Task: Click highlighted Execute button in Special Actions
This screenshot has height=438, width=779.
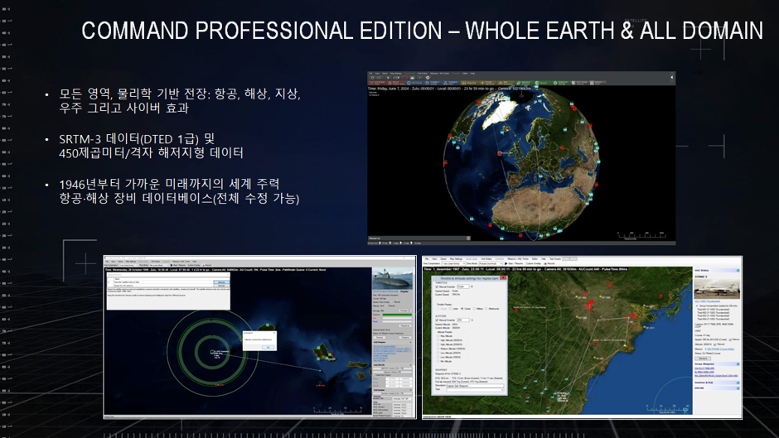Action: click(x=221, y=282)
